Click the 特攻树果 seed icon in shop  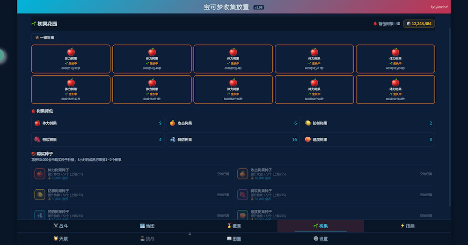pos(242,194)
